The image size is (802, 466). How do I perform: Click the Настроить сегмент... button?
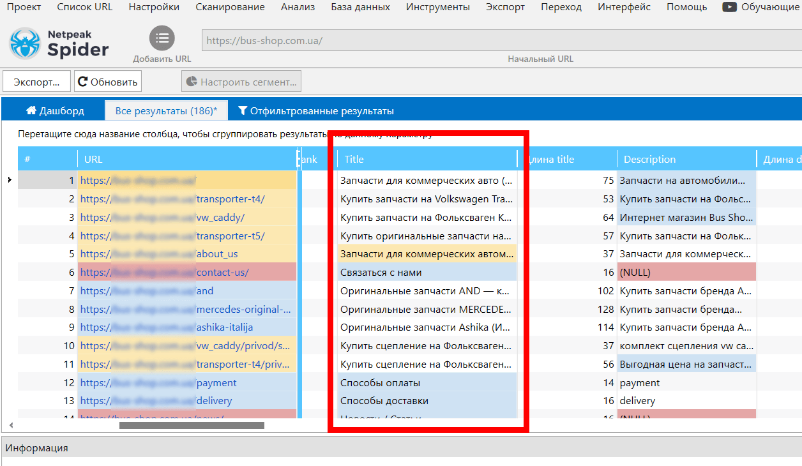pyautogui.click(x=241, y=82)
